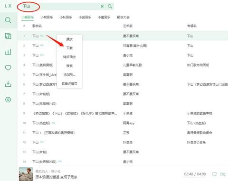Choose 稍后播放 in the context menu
The width and height of the screenshot is (228, 181).
[x=69, y=57]
